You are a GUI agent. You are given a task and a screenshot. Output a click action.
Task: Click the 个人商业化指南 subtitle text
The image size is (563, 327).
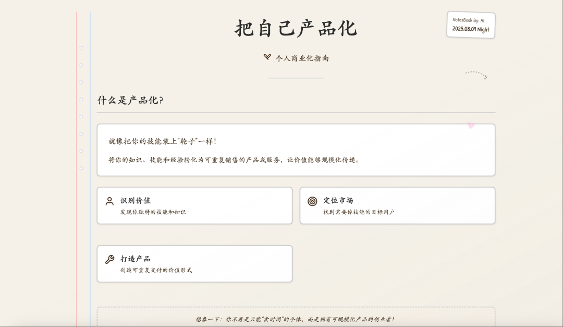(x=302, y=58)
